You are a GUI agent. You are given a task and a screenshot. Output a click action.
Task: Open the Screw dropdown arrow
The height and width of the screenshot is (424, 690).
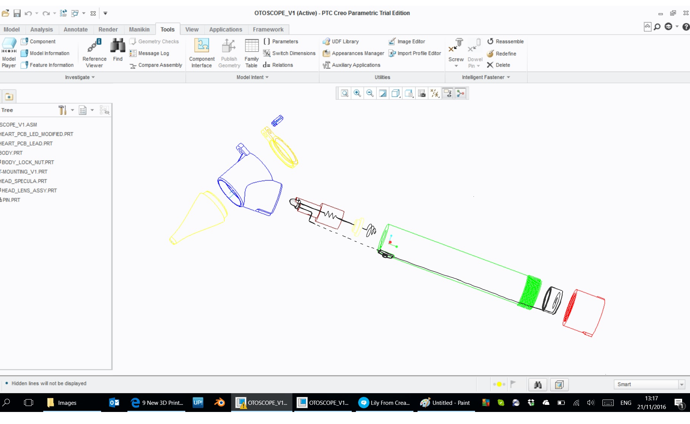point(456,66)
